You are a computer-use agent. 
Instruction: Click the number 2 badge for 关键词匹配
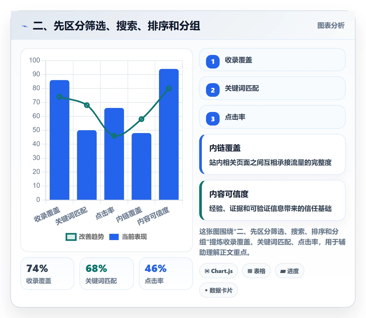pyautogui.click(x=213, y=90)
